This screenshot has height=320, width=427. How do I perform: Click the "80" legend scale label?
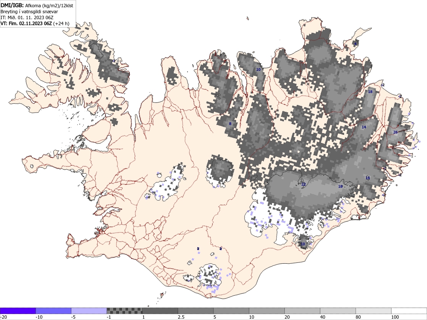click(358, 317)
